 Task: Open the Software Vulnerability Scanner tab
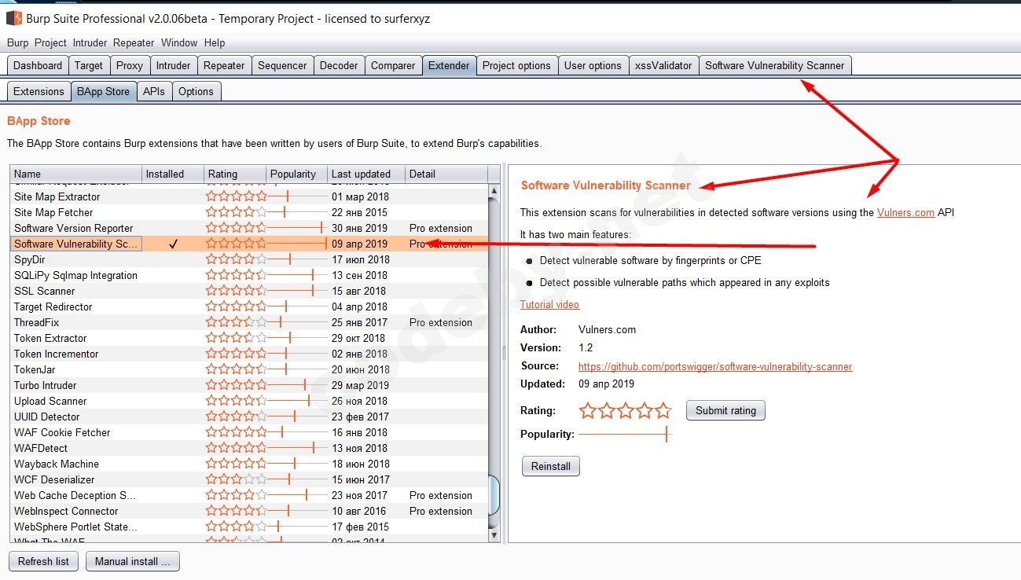coord(775,65)
